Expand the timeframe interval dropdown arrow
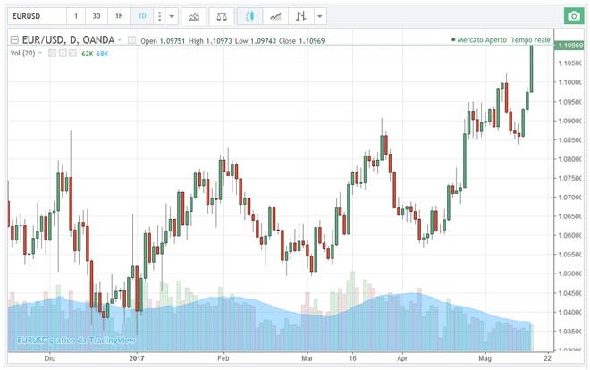 [171, 16]
